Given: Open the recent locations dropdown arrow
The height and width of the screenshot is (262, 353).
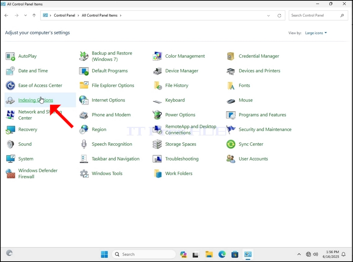Looking at the screenshot, I should pyautogui.click(x=25, y=15).
